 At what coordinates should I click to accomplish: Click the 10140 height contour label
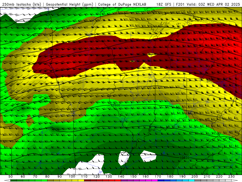coord(150,12)
